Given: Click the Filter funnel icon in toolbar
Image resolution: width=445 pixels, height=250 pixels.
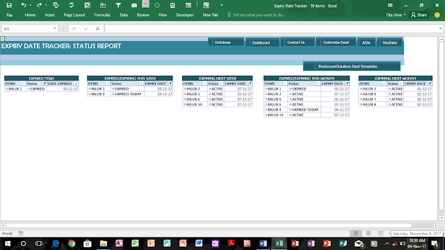Looking at the screenshot, I should click(118, 5).
